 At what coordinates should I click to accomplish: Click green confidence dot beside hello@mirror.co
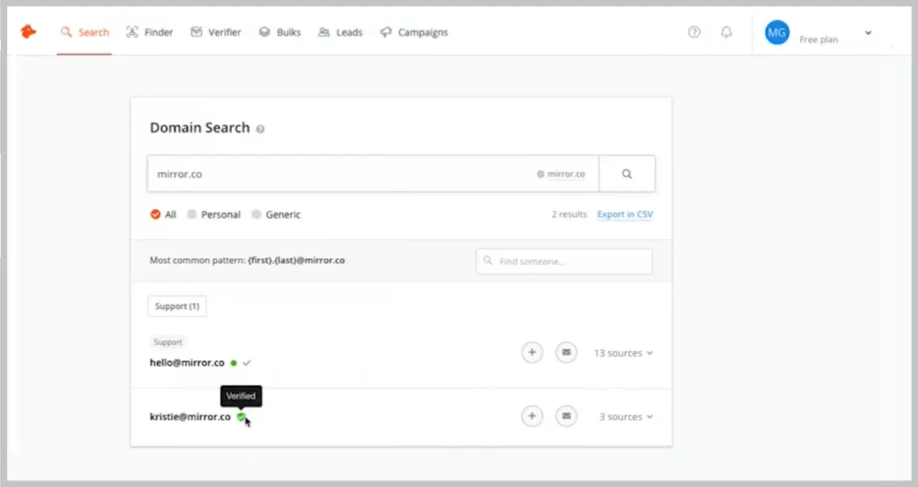tap(233, 363)
